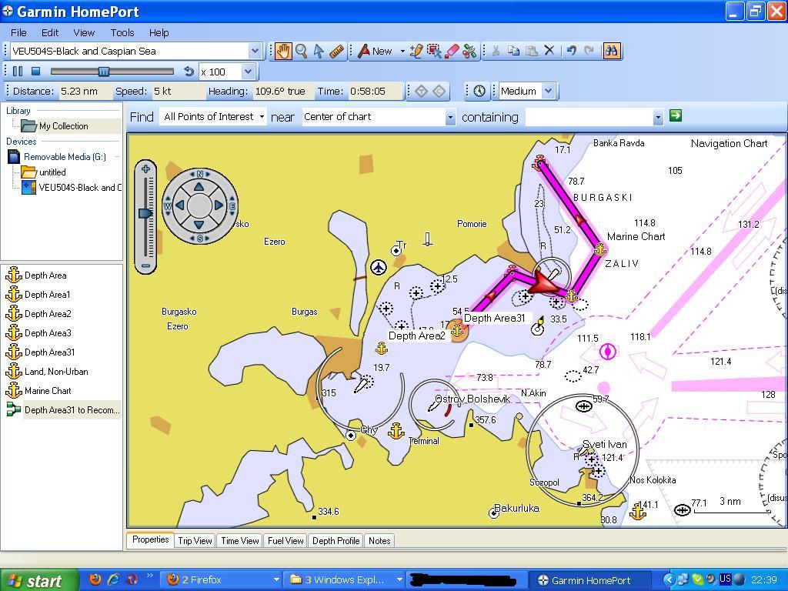Click the clock icon in toolbar
The width and height of the screenshot is (788, 591).
[479, 91]
